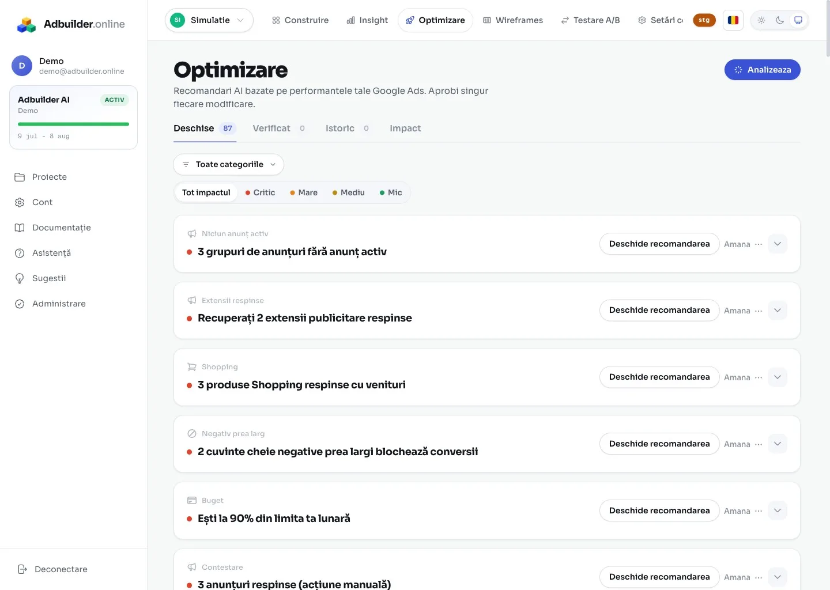Expand '3 anunțuri respinse' card chevron
Viewport: 830px width, 590px height.
pyautogui.click(x=778, y=577)
